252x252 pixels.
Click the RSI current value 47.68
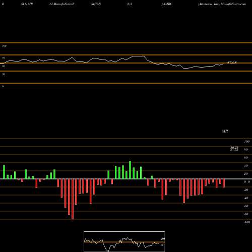[232, 62]
